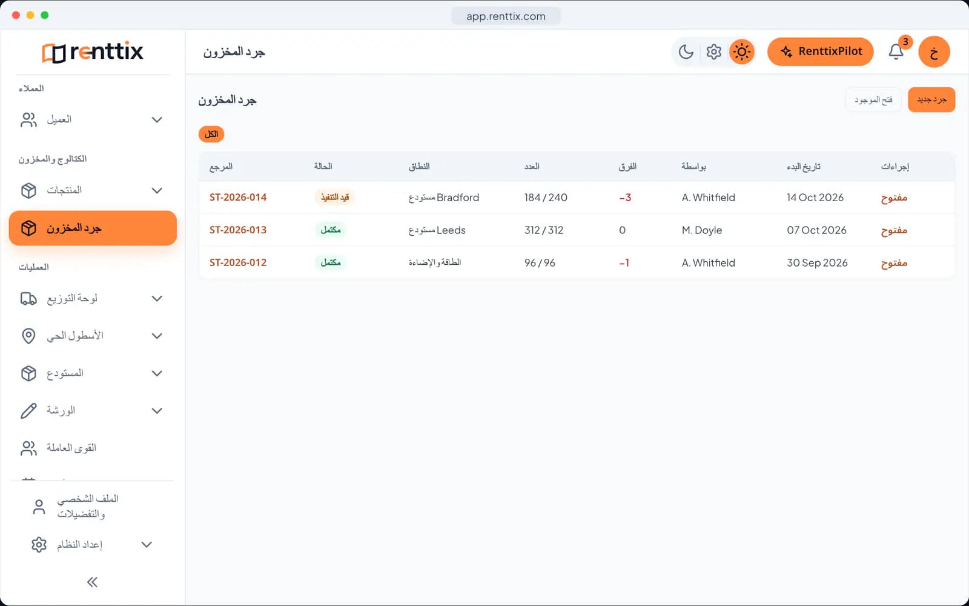Click the جرد جديد button

click(931, 100)
